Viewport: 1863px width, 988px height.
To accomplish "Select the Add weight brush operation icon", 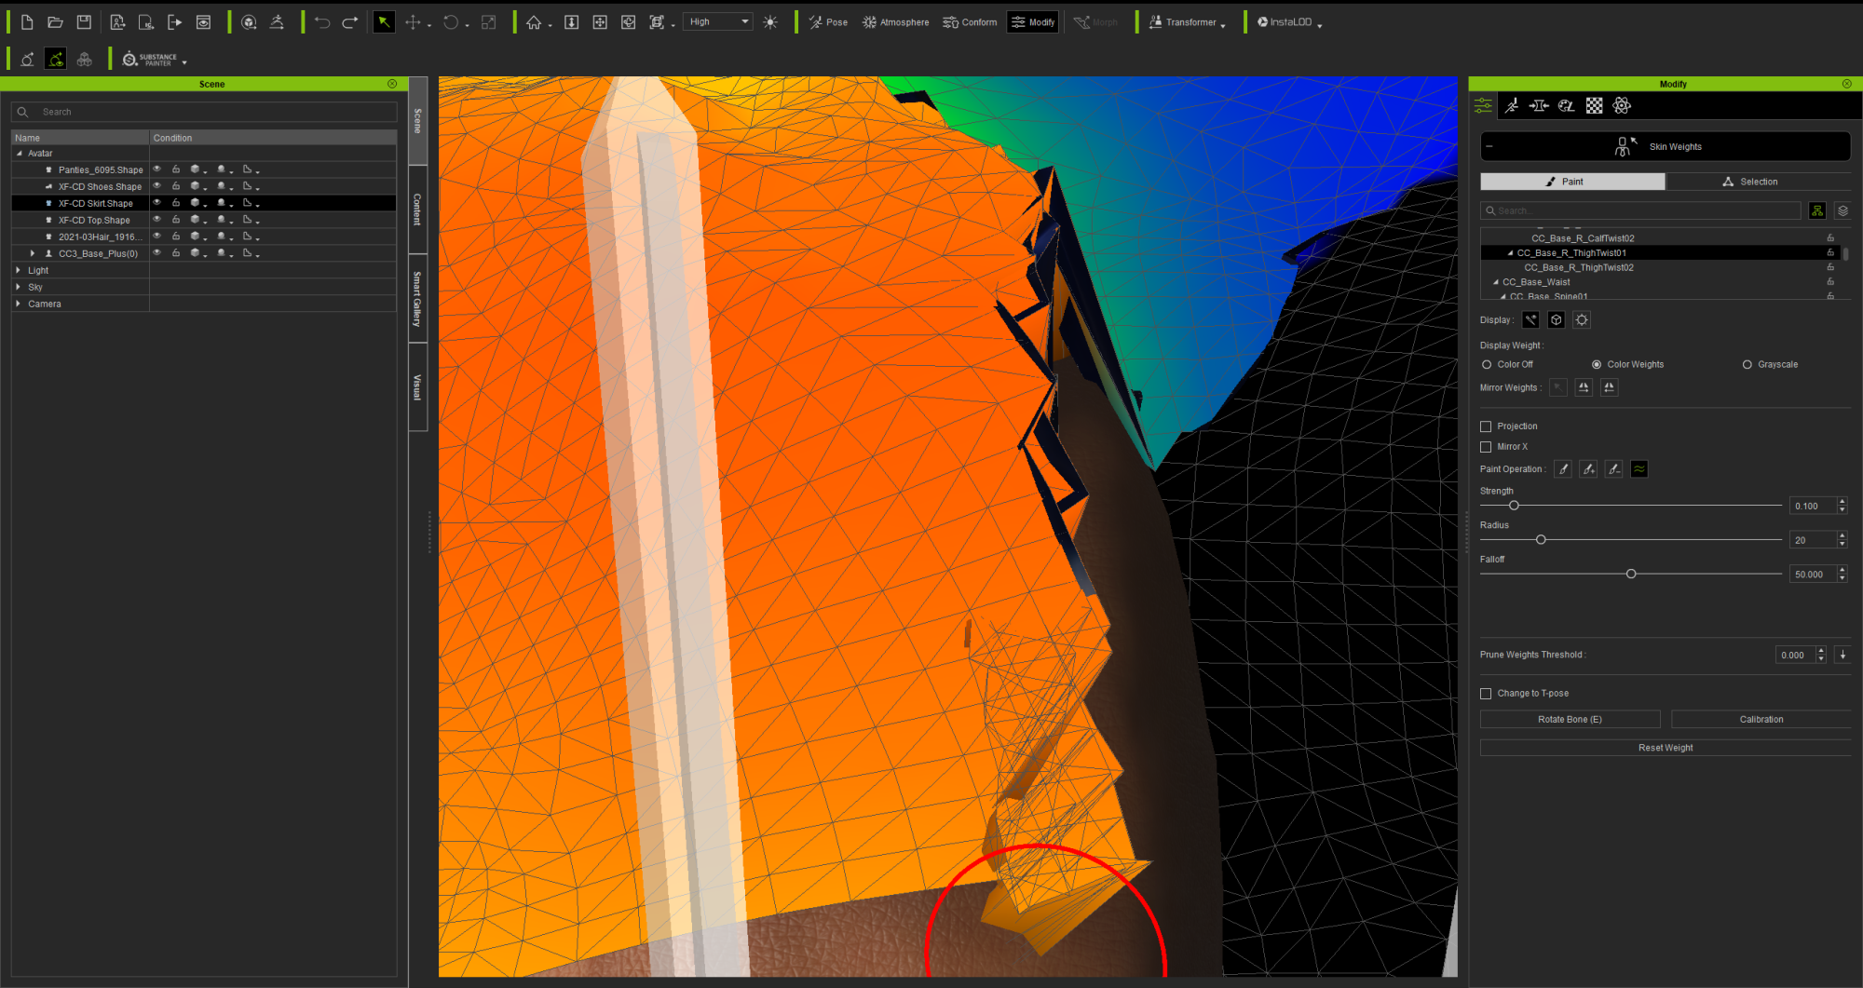I will pos(1588,468).
